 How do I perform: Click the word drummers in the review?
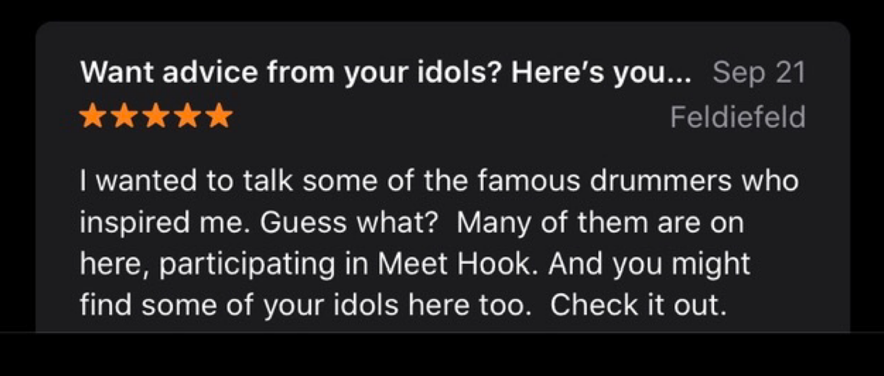point(661,181)
